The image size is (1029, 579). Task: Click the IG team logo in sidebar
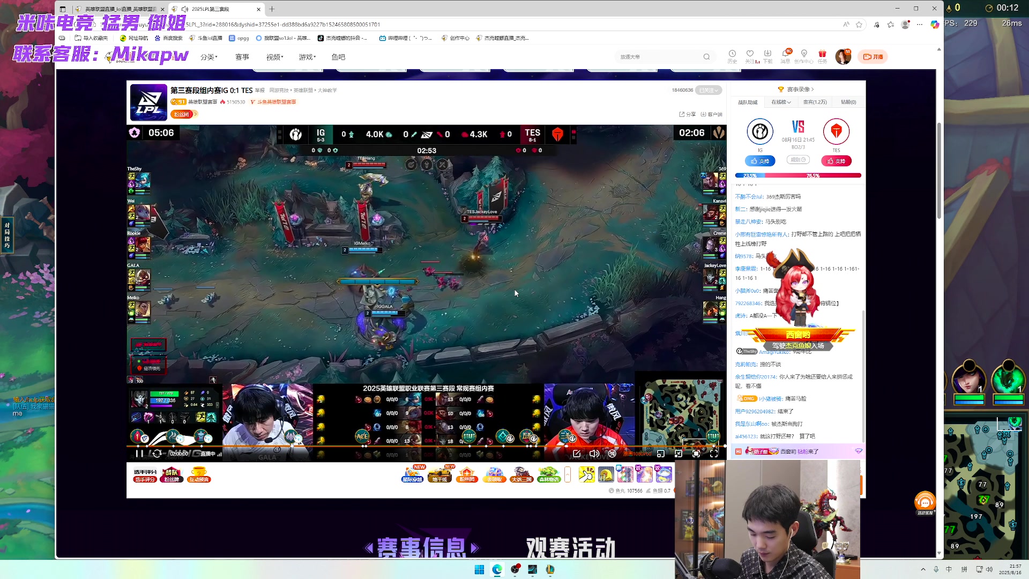pyautogui.click(x=760, y=131)
